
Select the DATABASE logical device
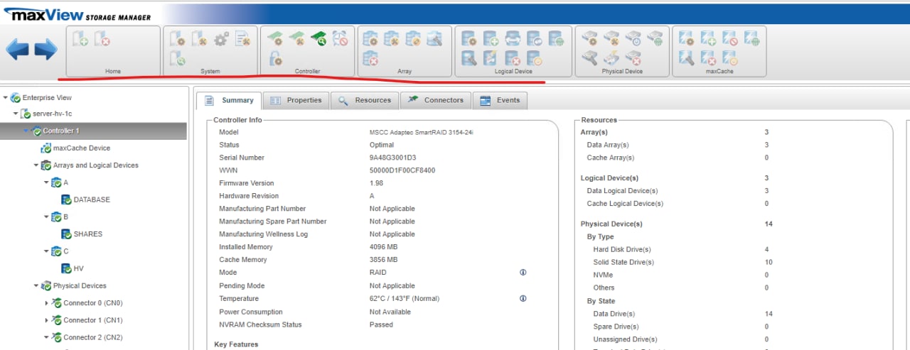(92, 199)
